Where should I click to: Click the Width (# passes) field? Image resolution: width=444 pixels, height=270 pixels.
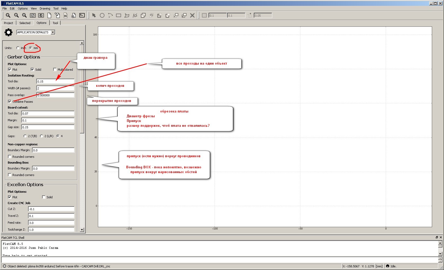tap(55, 88)
